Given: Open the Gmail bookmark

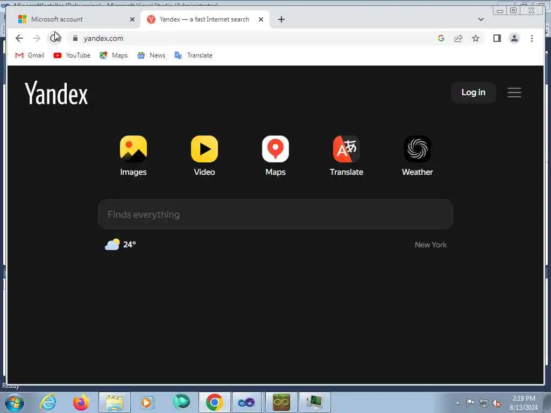Looking at the screenshot, I should [x=30, y=55].
